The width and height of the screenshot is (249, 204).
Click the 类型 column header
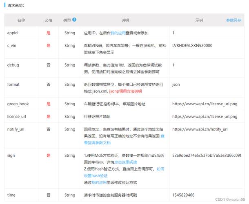[x=67, y=20]
